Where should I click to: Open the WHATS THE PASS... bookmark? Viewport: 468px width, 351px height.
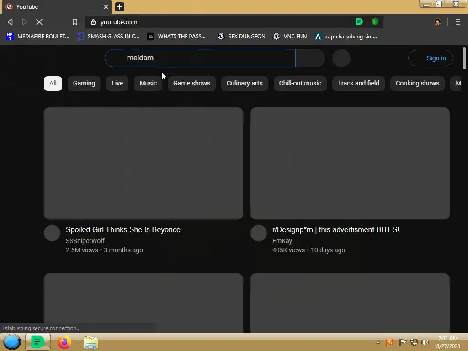[177, 37]
